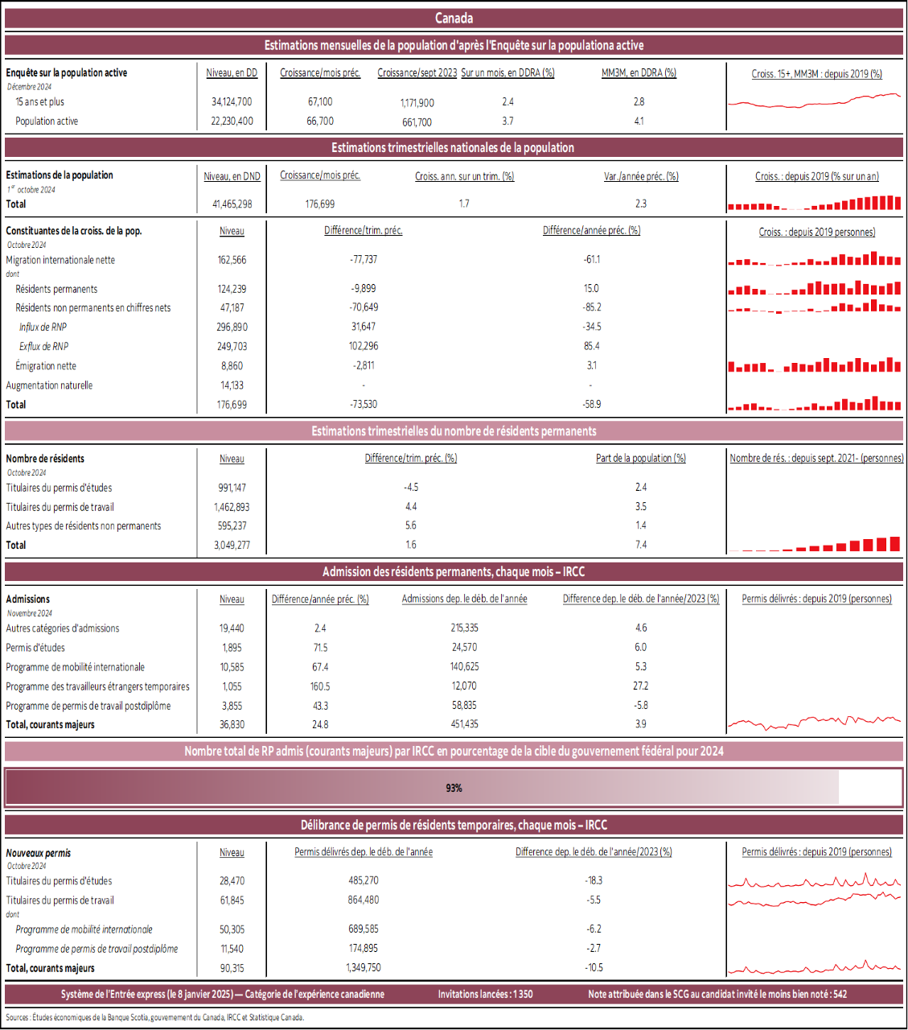The image size is (908, 1030).
Task: Select the 'Canada' title banner
Action: coord(454,18)
